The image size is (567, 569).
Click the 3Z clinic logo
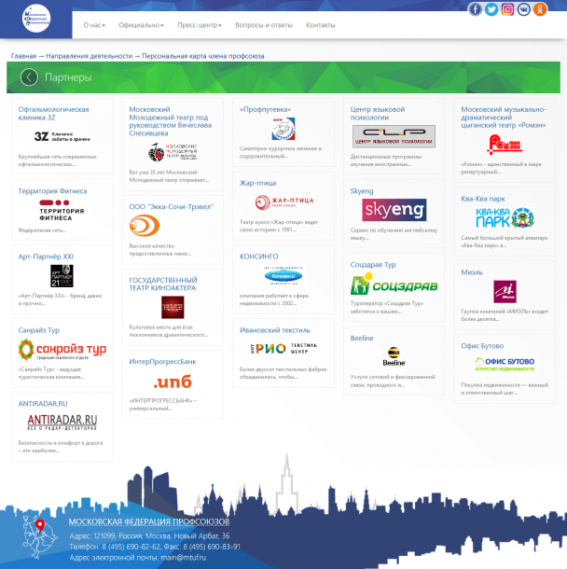coord(62,137)
